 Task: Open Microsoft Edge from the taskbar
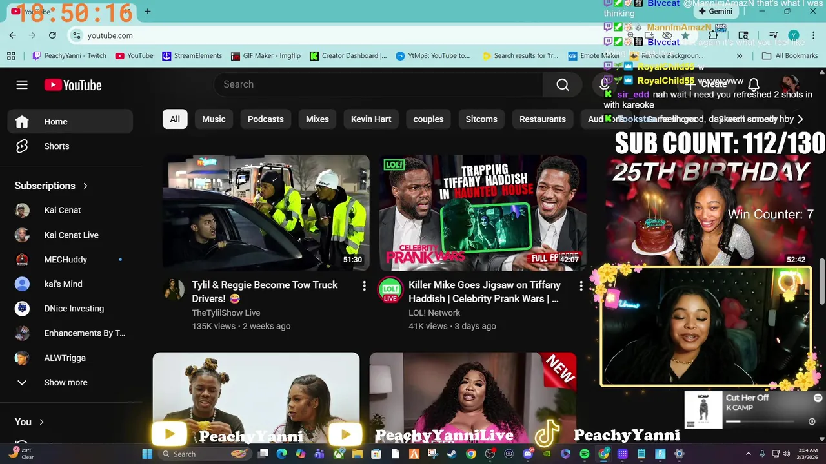click(x=281, y=454)
